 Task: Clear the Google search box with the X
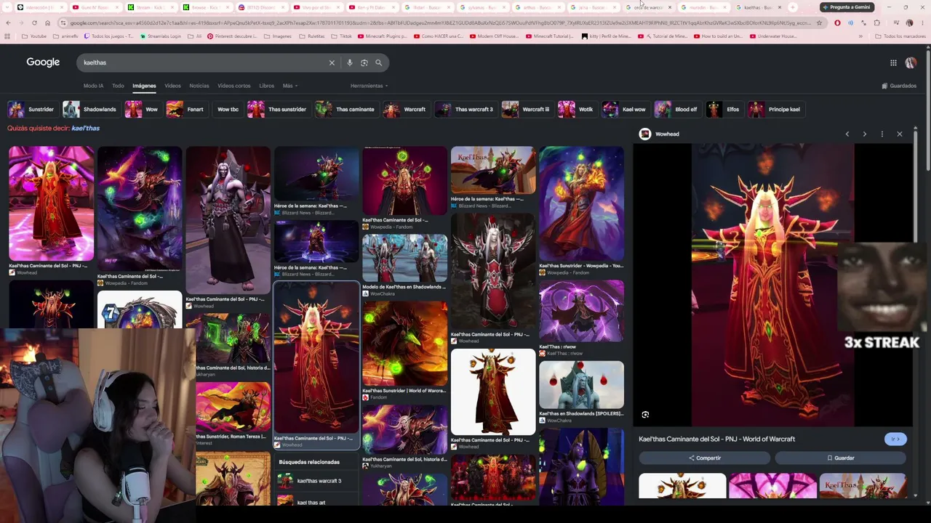pyautogui.click(x=332, y=62)
